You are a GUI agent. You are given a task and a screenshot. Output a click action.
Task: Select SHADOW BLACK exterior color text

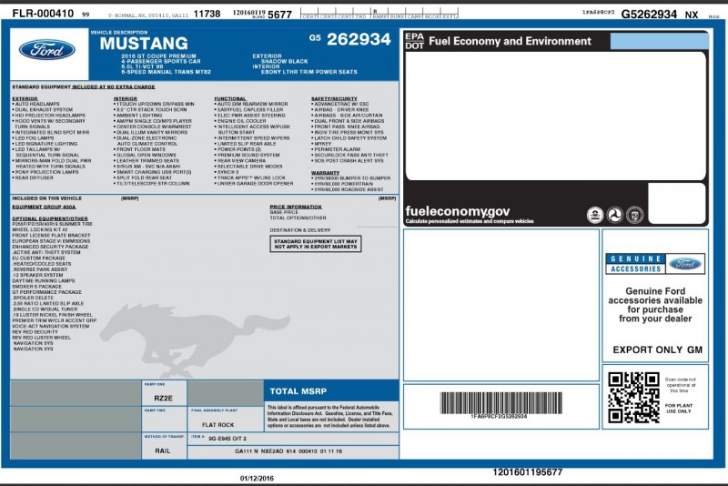click(284, 61)
